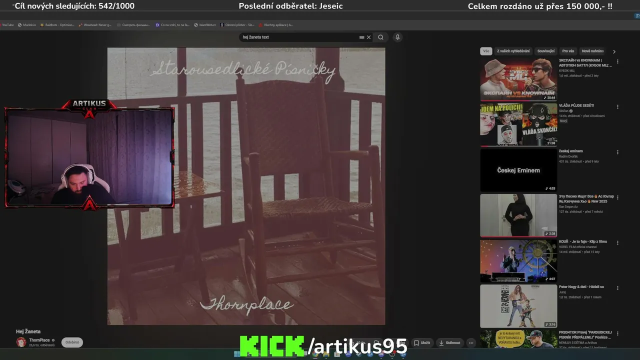The image size is (640, 360).
Task: Select the 'Vše' filter chip
Action: [486, 51]
